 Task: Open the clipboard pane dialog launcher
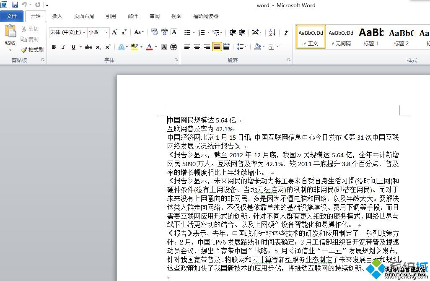(43, 60)
